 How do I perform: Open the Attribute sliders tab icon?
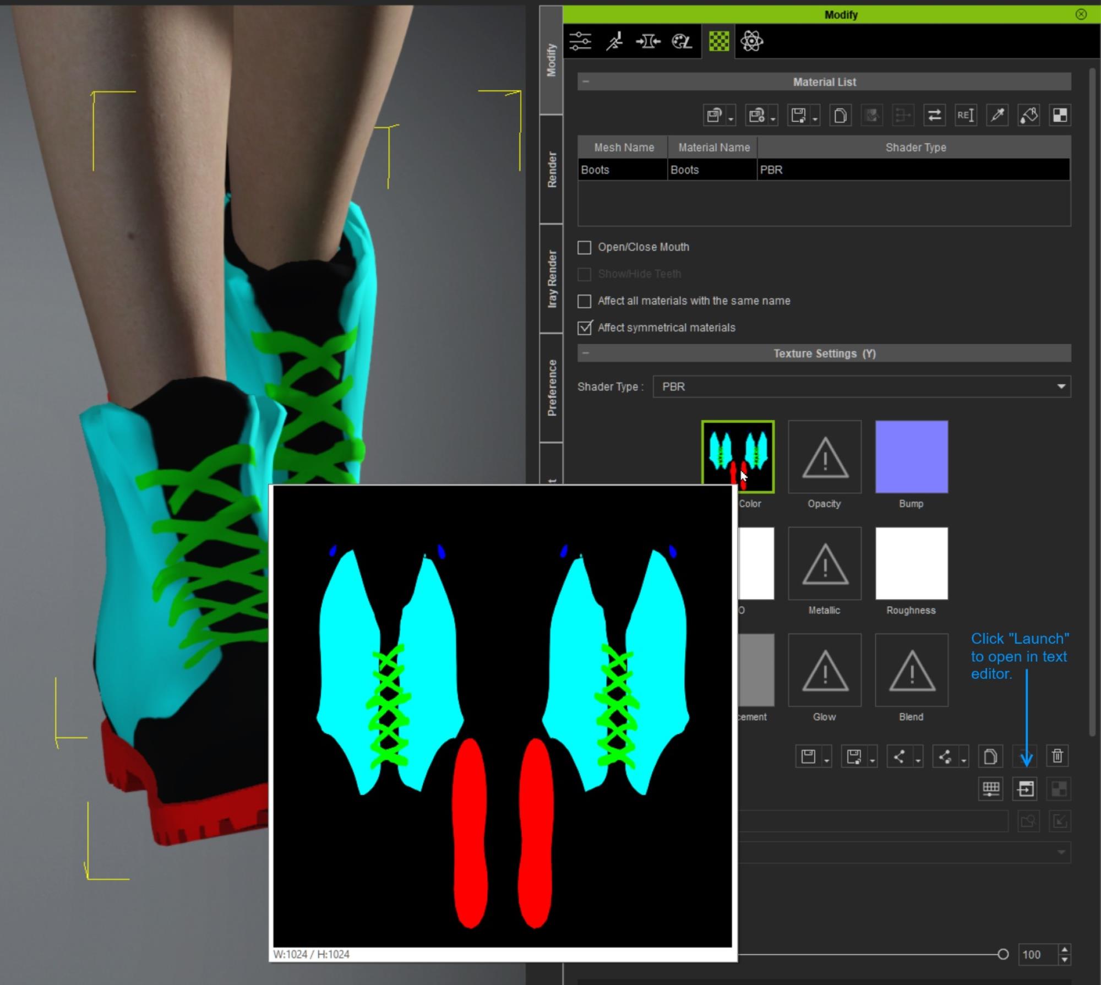point(580,41)
